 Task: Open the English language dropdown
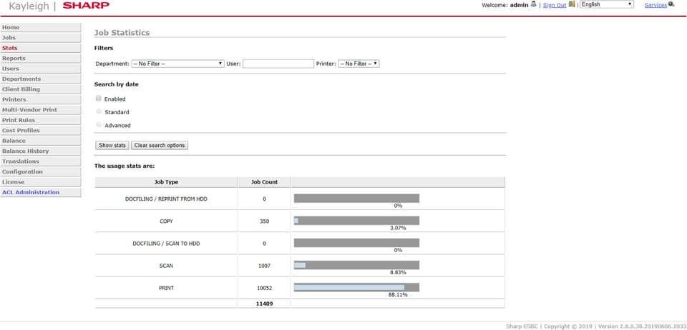click(x=606, y=4)
